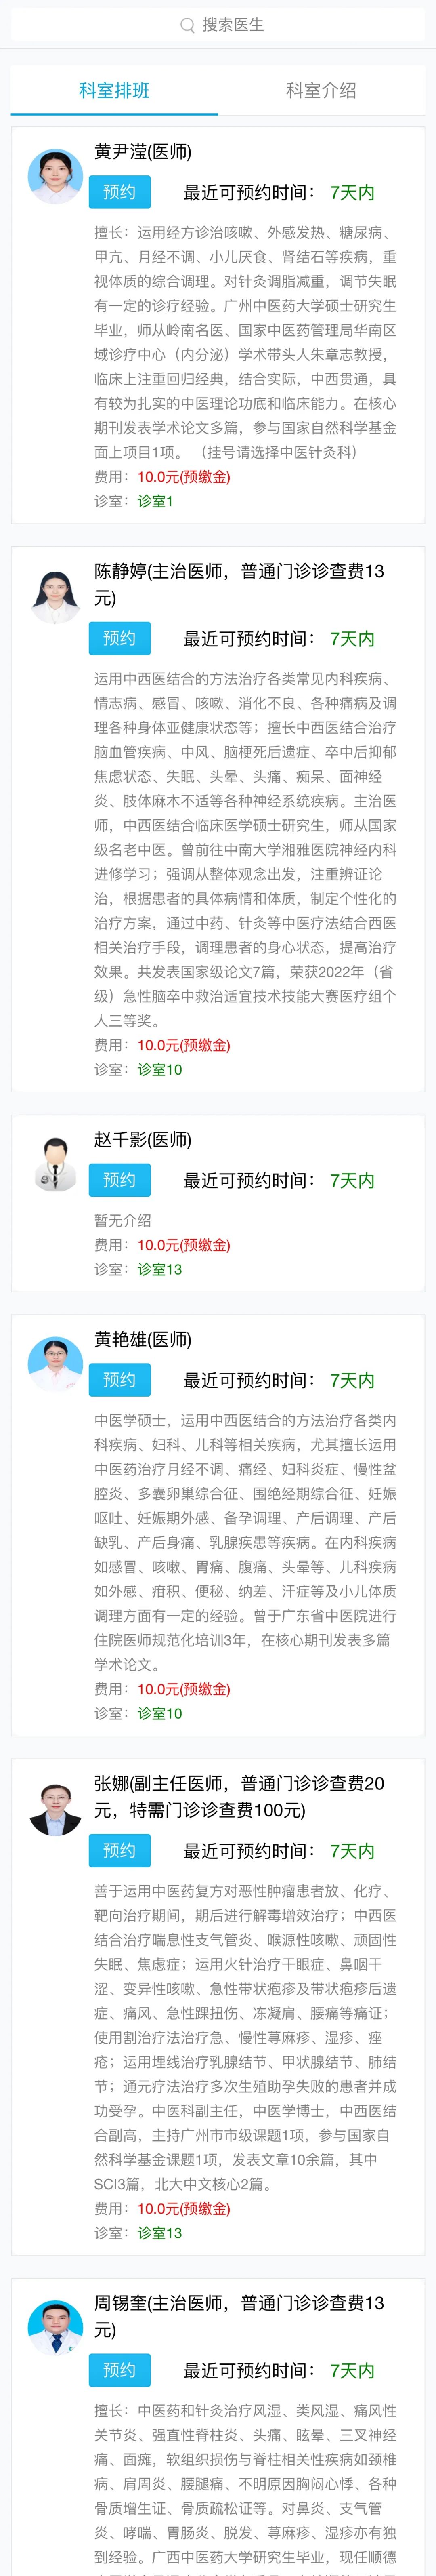Focus the 搜索医生 search field

(x=218, y=25)
